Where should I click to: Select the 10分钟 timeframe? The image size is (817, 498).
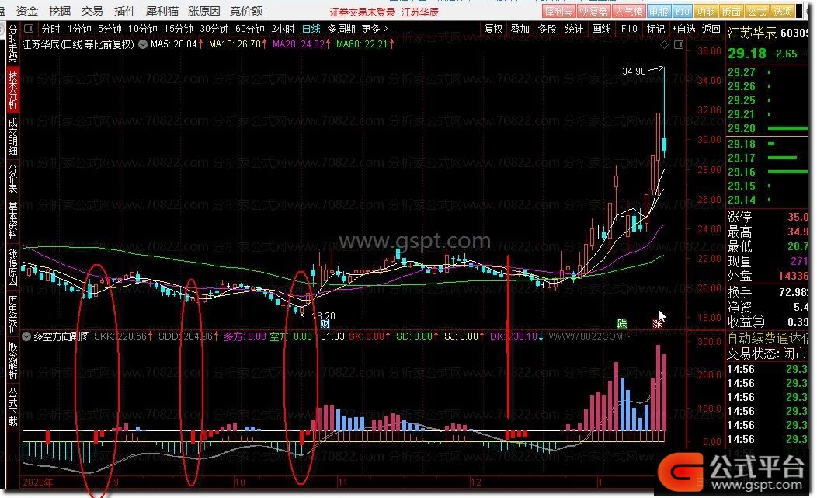coord(142,29)
